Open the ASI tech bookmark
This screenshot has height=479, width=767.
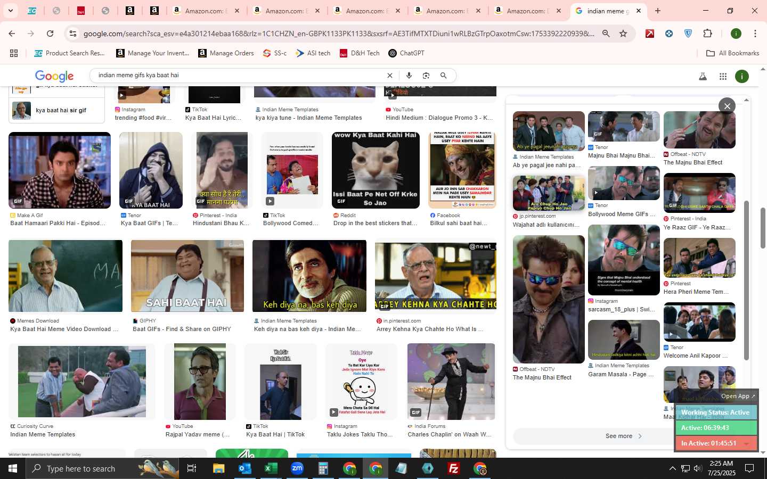(x=313, y=53)
